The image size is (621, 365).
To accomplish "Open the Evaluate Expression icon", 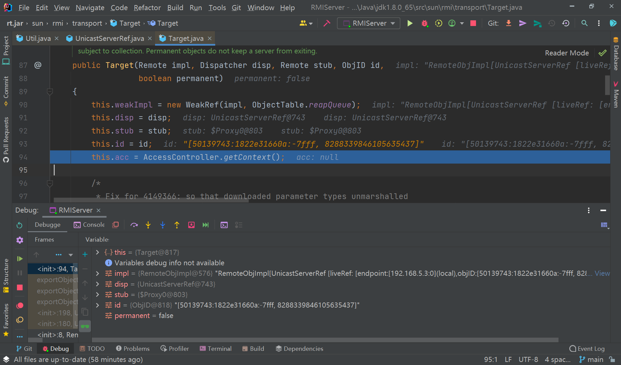I will click(224, 225).
